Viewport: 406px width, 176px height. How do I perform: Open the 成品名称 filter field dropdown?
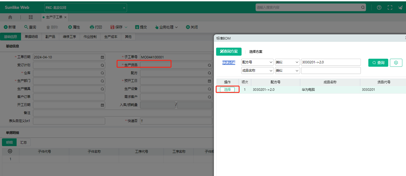tap(257, 71)
